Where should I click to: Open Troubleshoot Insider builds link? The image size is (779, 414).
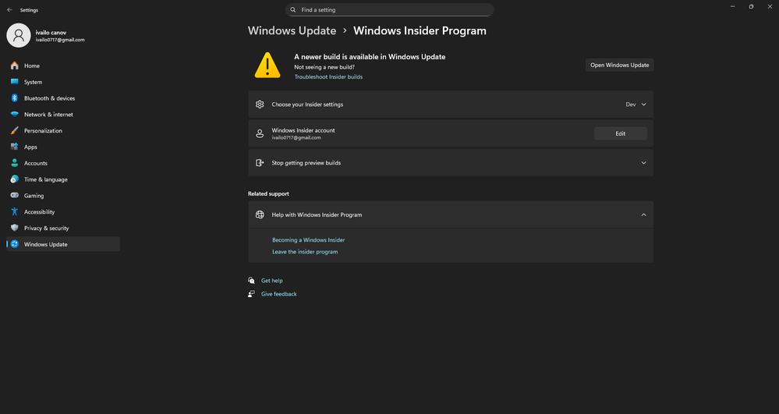click(328, 76)
